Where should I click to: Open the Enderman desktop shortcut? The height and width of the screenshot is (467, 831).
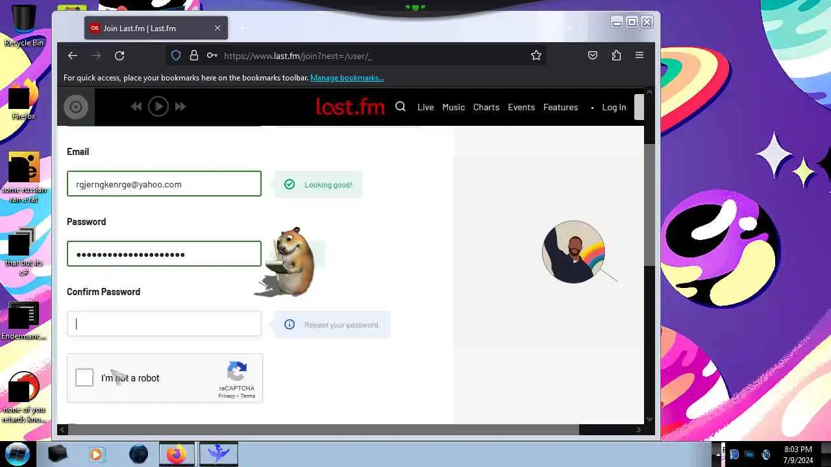click(x=23, y=321)
